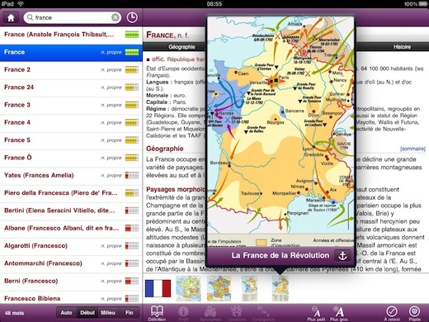Open the Berni (Francesco) entry
Viewport: 429px width, 322px height.
71,282
